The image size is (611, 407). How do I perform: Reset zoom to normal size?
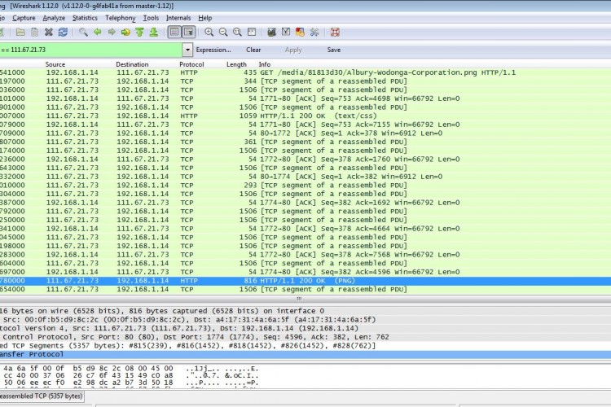237,33
